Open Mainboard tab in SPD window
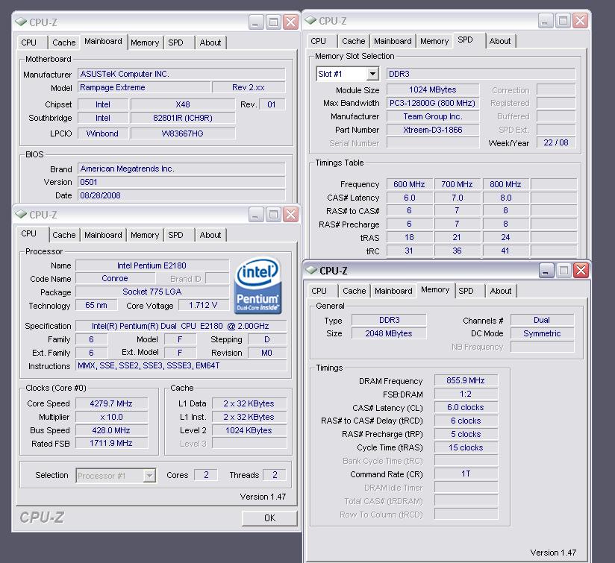Screen dimensions: 615x563 pos(393,41)
